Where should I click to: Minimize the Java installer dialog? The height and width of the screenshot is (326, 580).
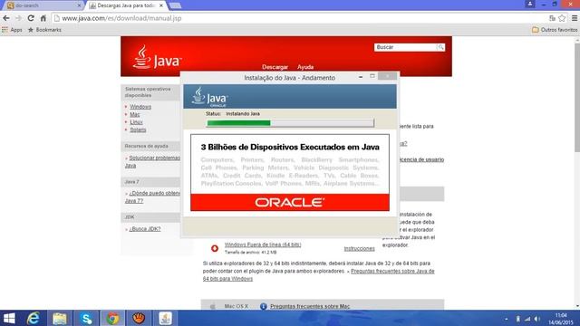(x=361, y=76)
